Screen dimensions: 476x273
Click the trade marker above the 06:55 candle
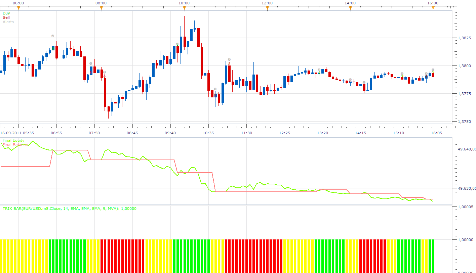53,36
